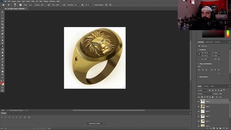This screenshot has height=130, width=231.
Task: Select the Horizontal Type tool
Action: point(3,62)
